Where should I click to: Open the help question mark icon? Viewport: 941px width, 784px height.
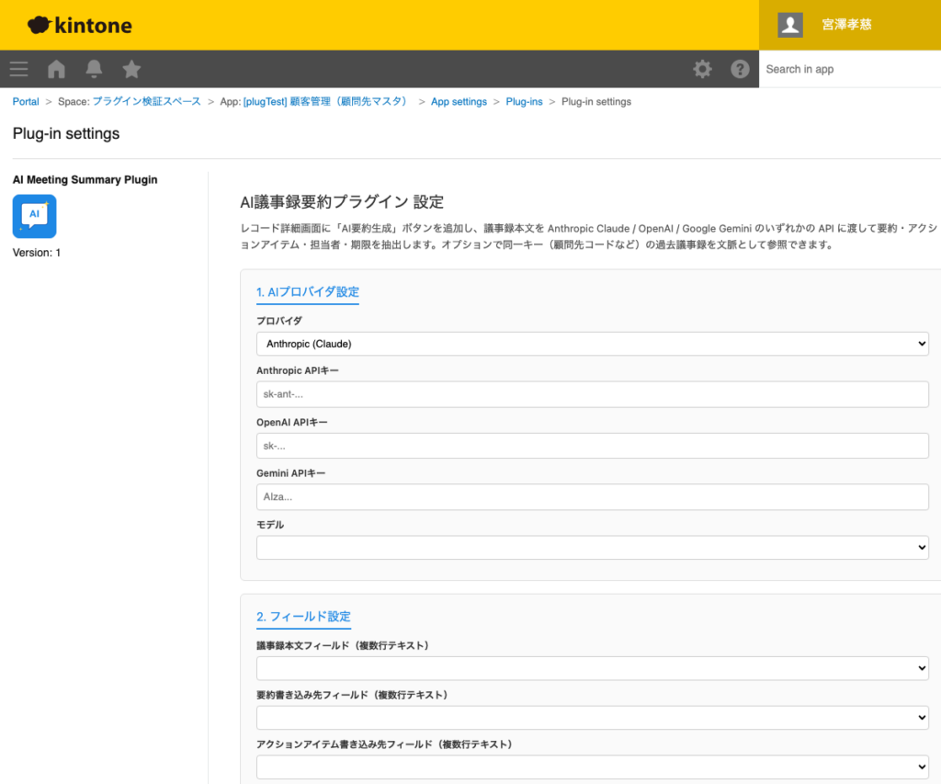pos(740,69)
